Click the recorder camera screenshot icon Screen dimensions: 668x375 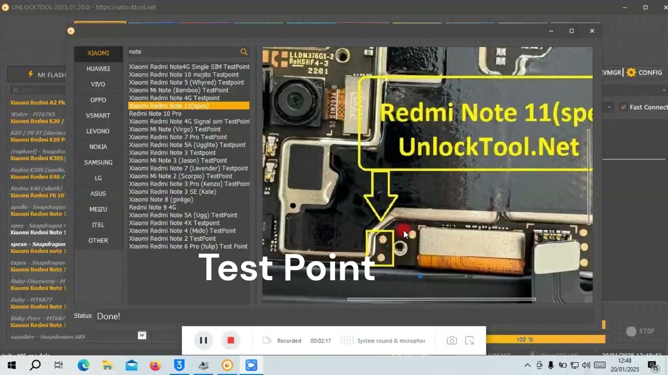click(x=452, y=341)
